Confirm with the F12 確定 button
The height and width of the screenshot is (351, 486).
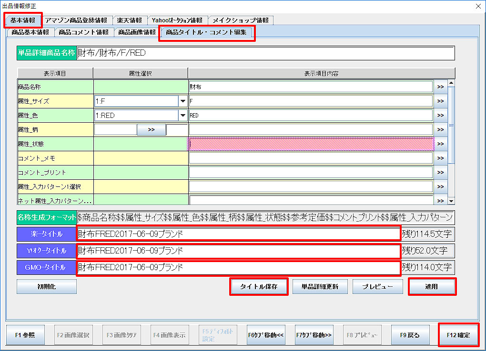pyautogui.click(x=458, y=335)
